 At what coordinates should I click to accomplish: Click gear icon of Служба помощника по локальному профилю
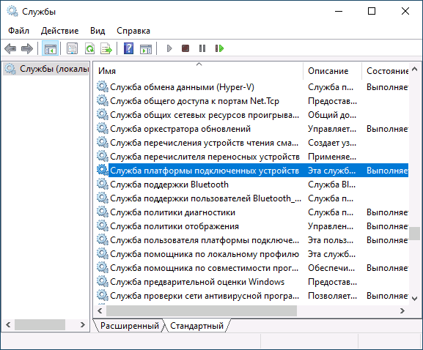click(103, 253)
